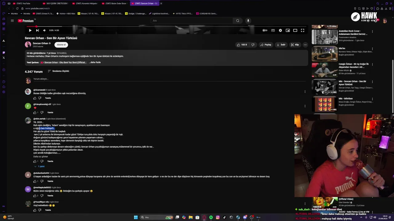Open the @nktn.sertab commenter profile link
Screen dimensions: 394x221
39,119
